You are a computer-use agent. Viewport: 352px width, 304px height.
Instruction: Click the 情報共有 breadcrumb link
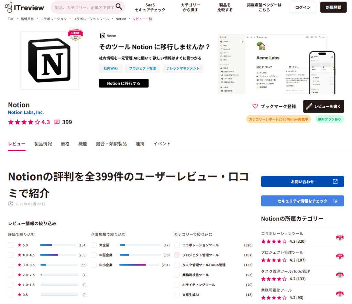click(x=27, y=19)
